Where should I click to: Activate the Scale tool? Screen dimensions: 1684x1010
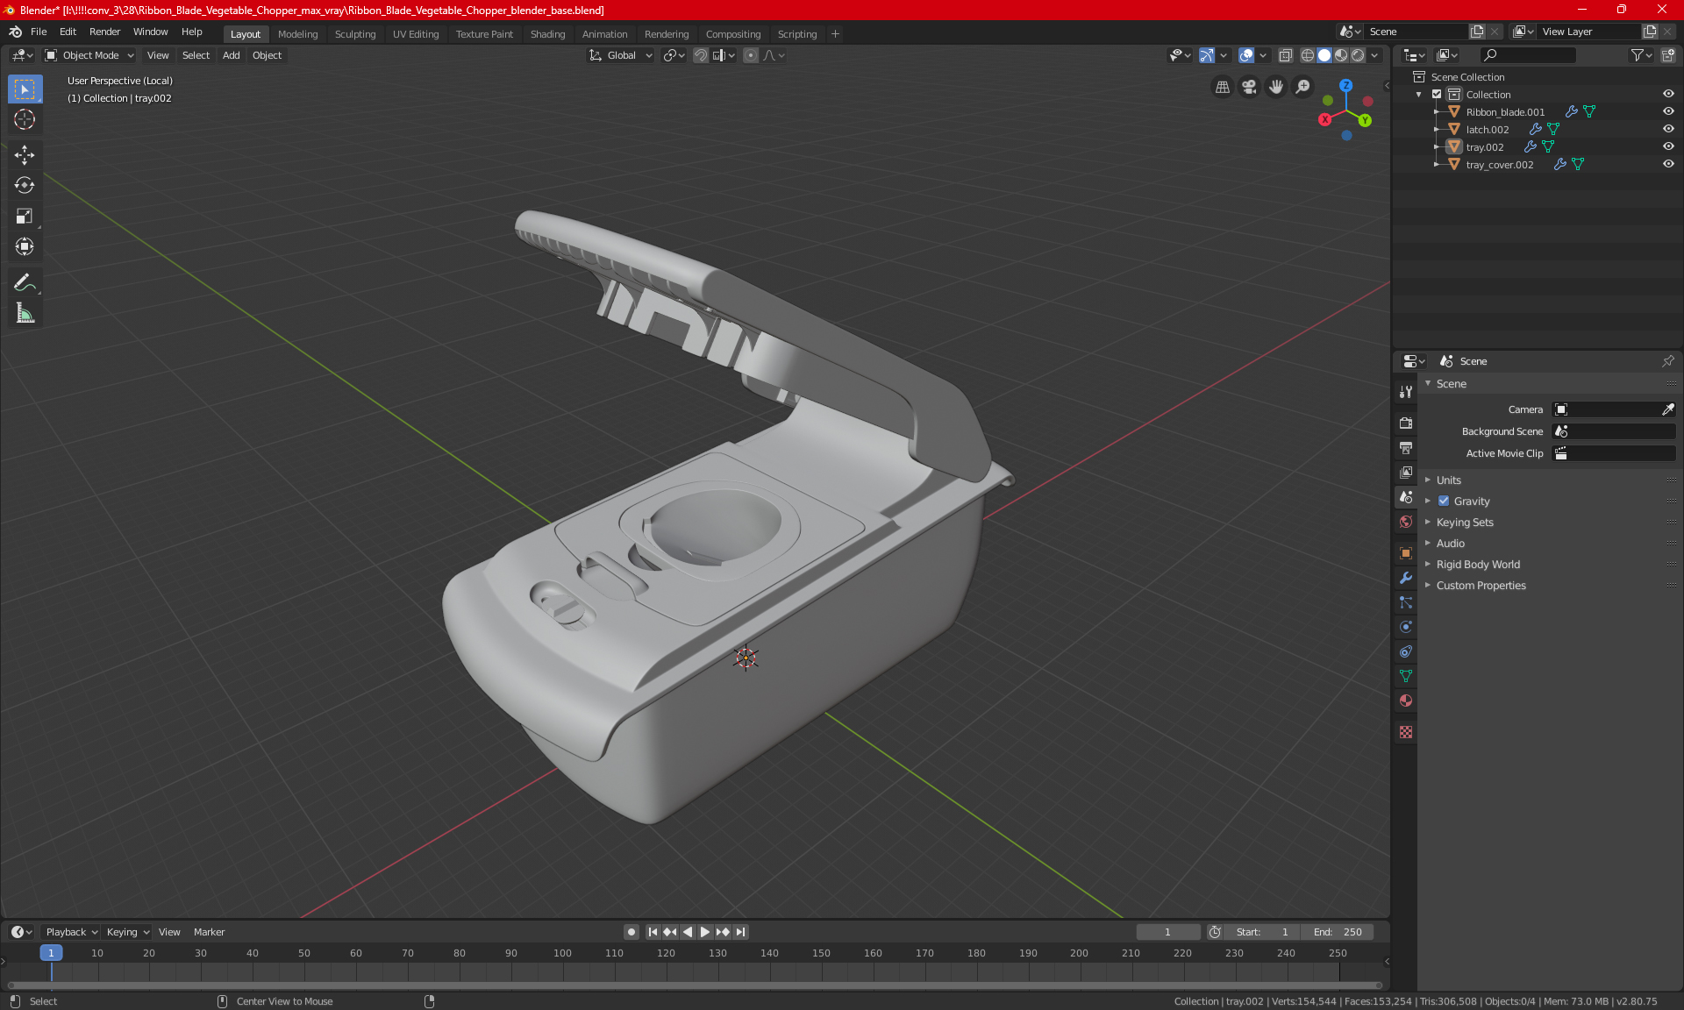point(25,216)
